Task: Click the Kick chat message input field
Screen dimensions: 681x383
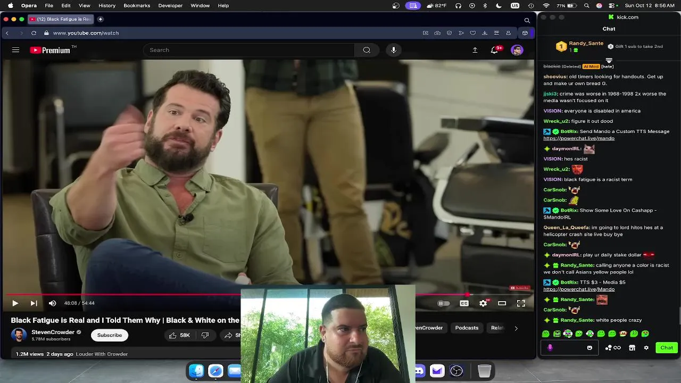Action: [570, 348]
